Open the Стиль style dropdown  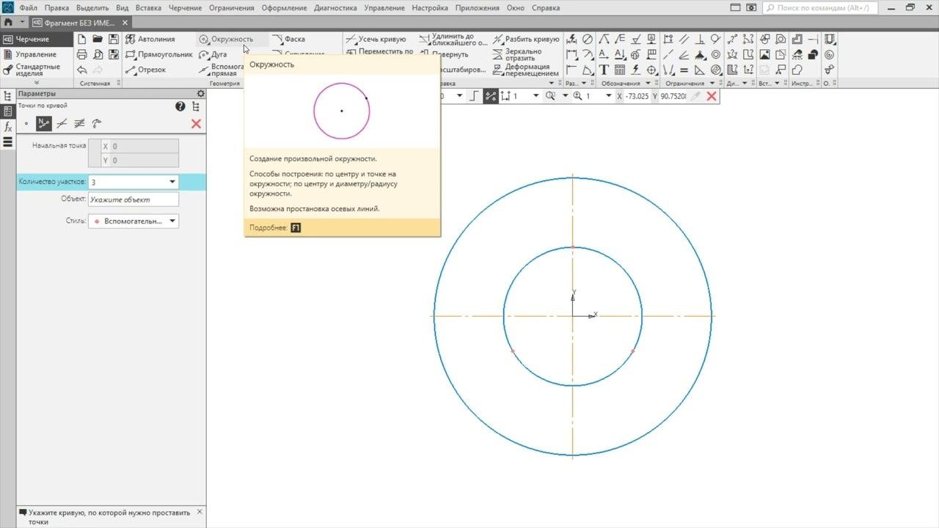(172, 221)
